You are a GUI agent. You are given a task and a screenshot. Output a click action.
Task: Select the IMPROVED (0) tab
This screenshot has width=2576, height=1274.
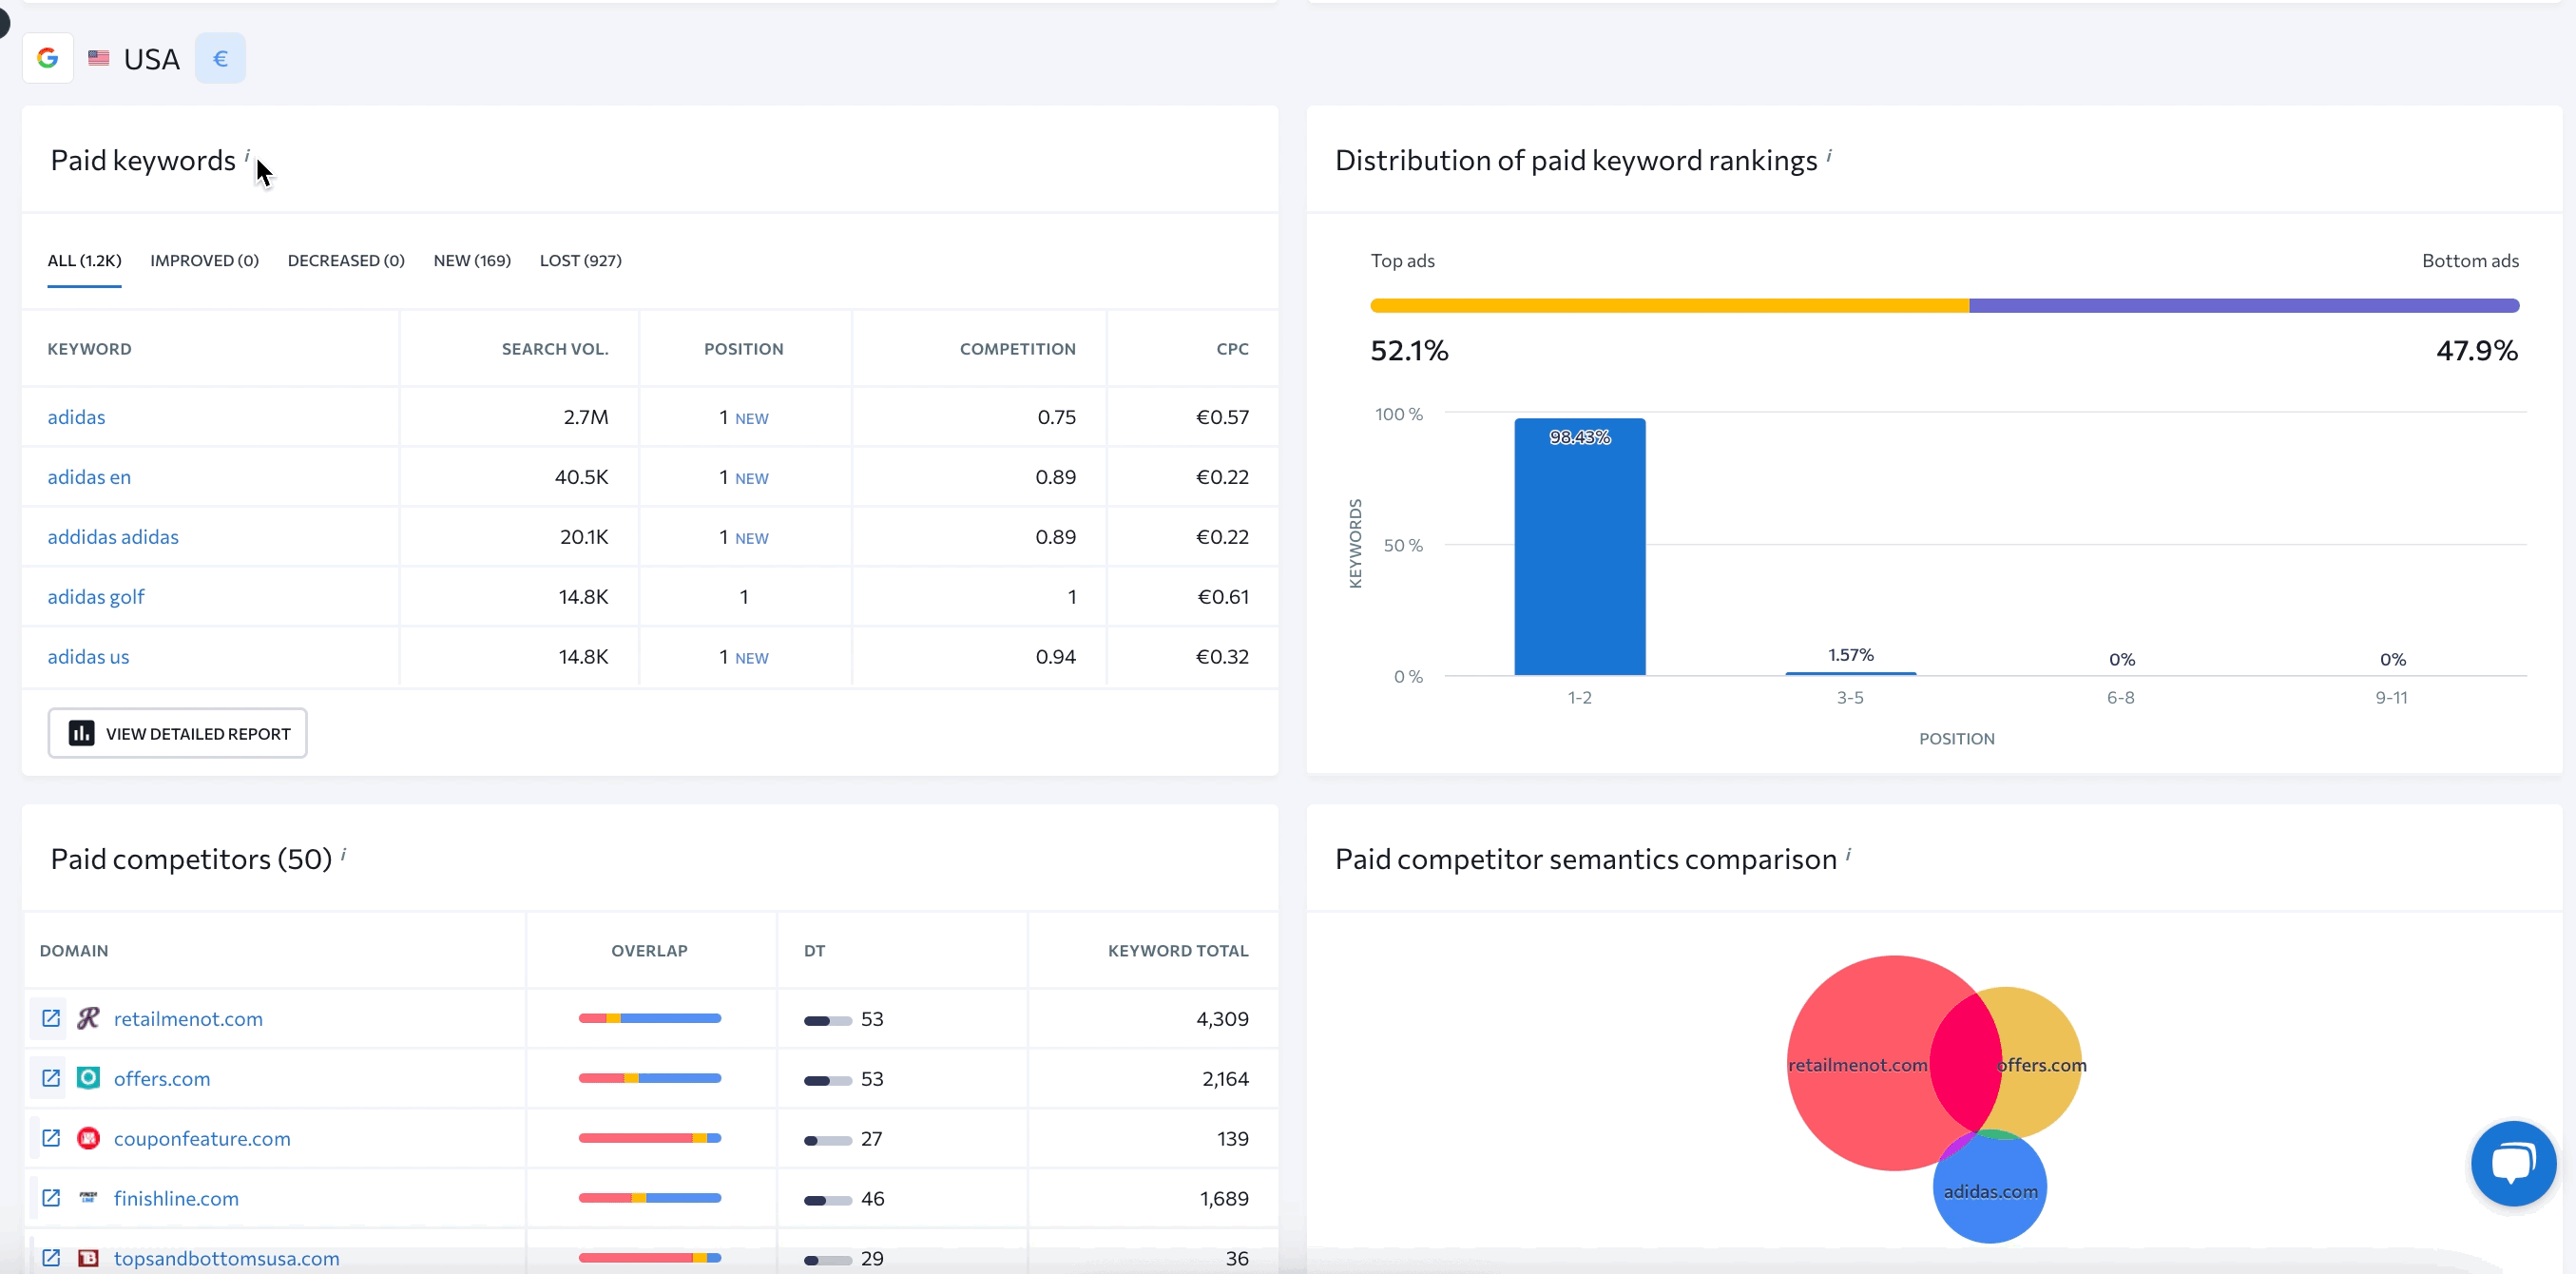[x=204, y=261]
